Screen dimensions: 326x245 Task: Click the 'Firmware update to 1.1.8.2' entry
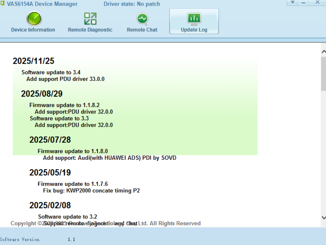tap(64, 105)
